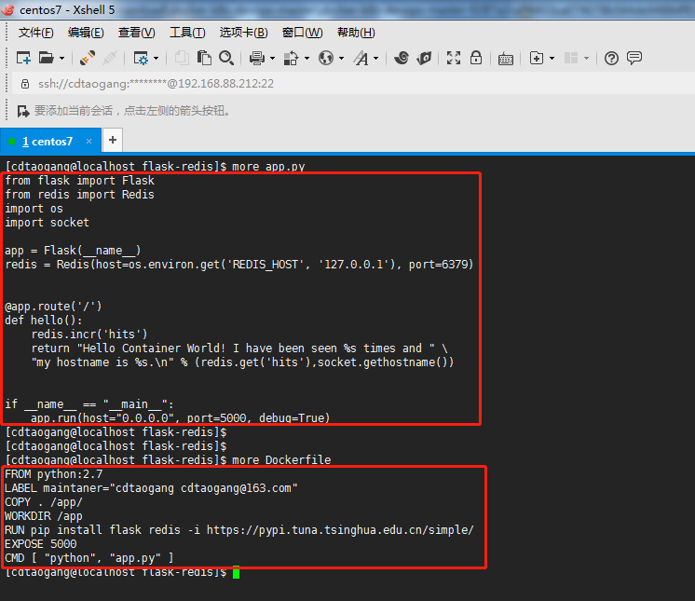Click the chat bubble feedback icon
This screenshot has height=601, width=695.
634,58
